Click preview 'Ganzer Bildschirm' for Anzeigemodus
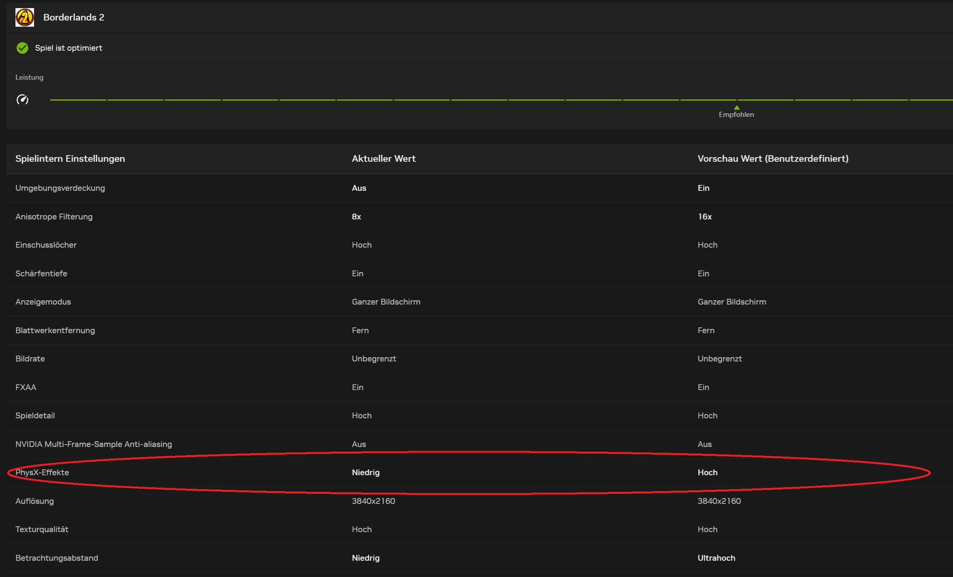The width and height of the screenshot is (953, 577). pyautogui.click(x=732, y=302)
